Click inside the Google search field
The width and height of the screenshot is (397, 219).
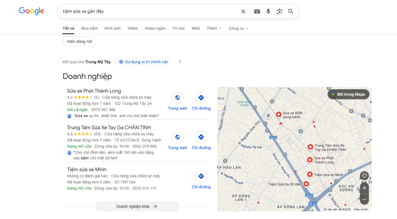pyautogui.click(x=148, y=11)
